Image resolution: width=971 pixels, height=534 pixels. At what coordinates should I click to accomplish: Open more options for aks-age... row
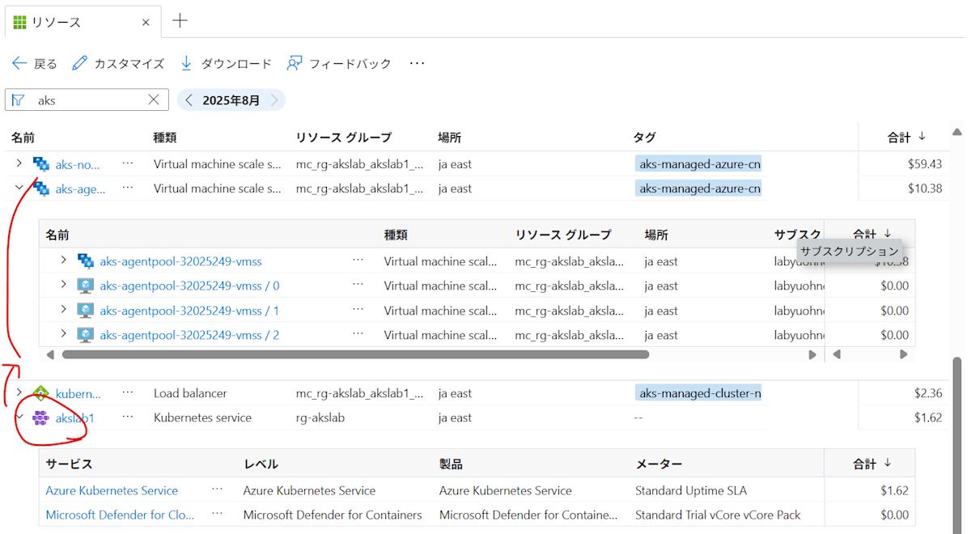[x=128, y=188]
